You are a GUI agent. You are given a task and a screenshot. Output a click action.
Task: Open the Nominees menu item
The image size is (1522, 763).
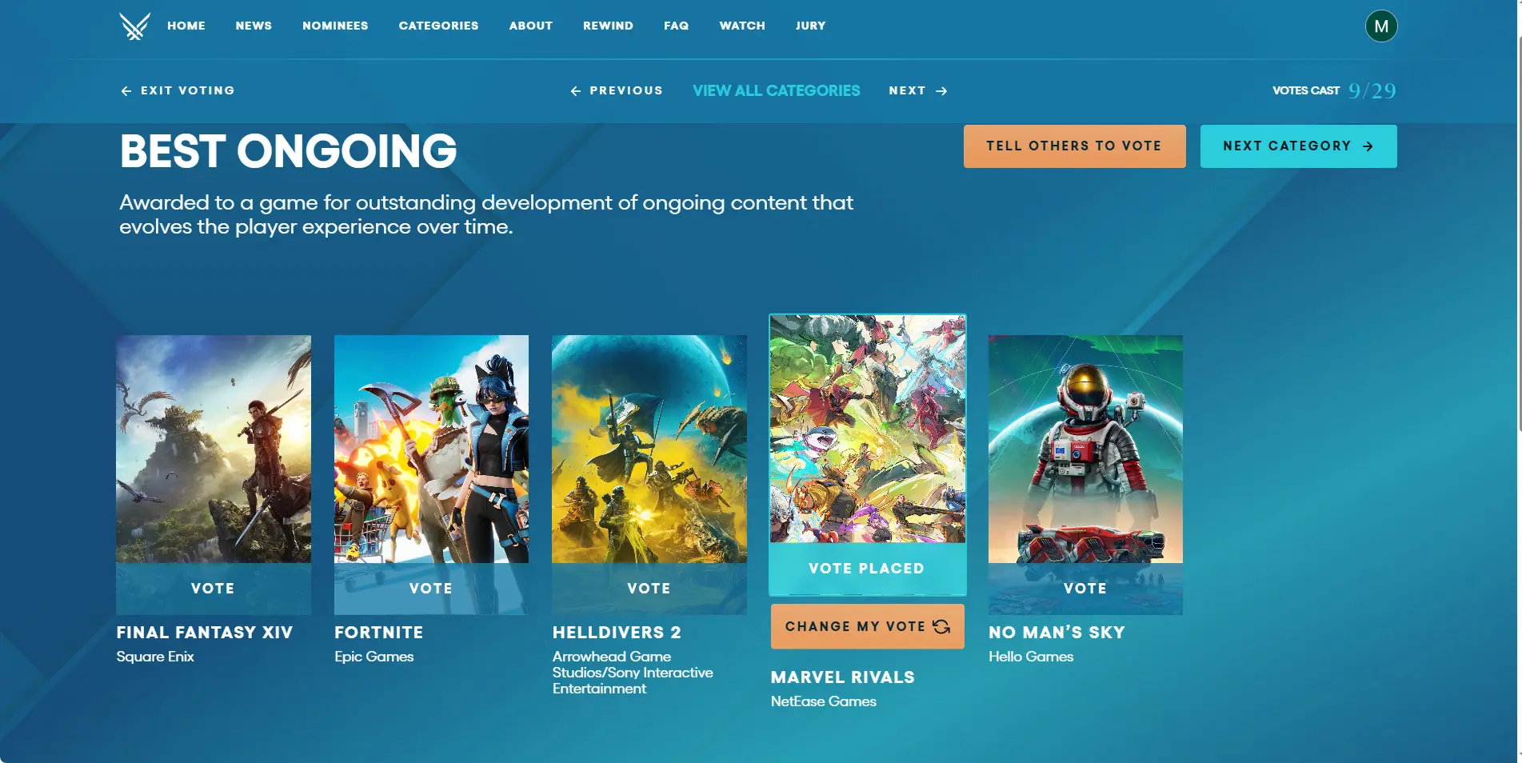click(335, 26)
